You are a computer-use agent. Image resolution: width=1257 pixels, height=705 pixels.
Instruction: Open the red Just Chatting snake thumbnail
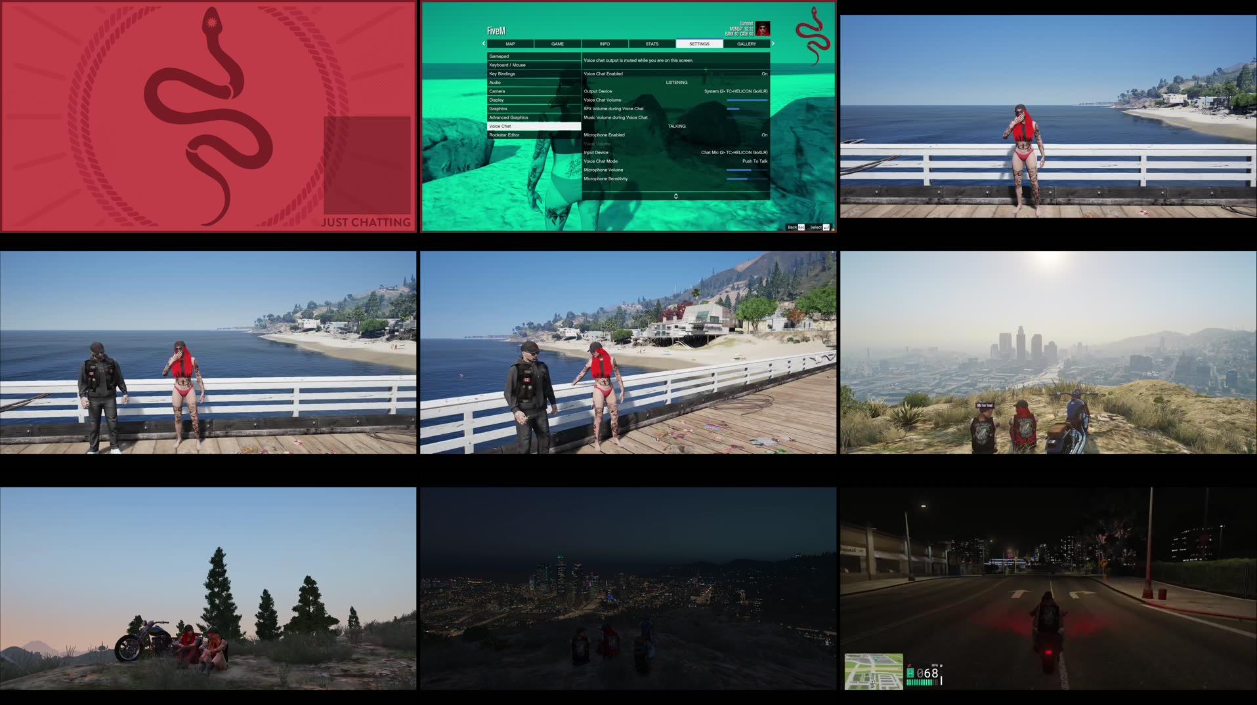(x=208, y=116)
